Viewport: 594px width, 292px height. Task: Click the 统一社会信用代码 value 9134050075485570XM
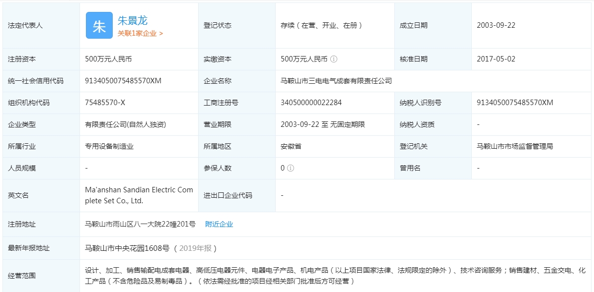point(123,81)
